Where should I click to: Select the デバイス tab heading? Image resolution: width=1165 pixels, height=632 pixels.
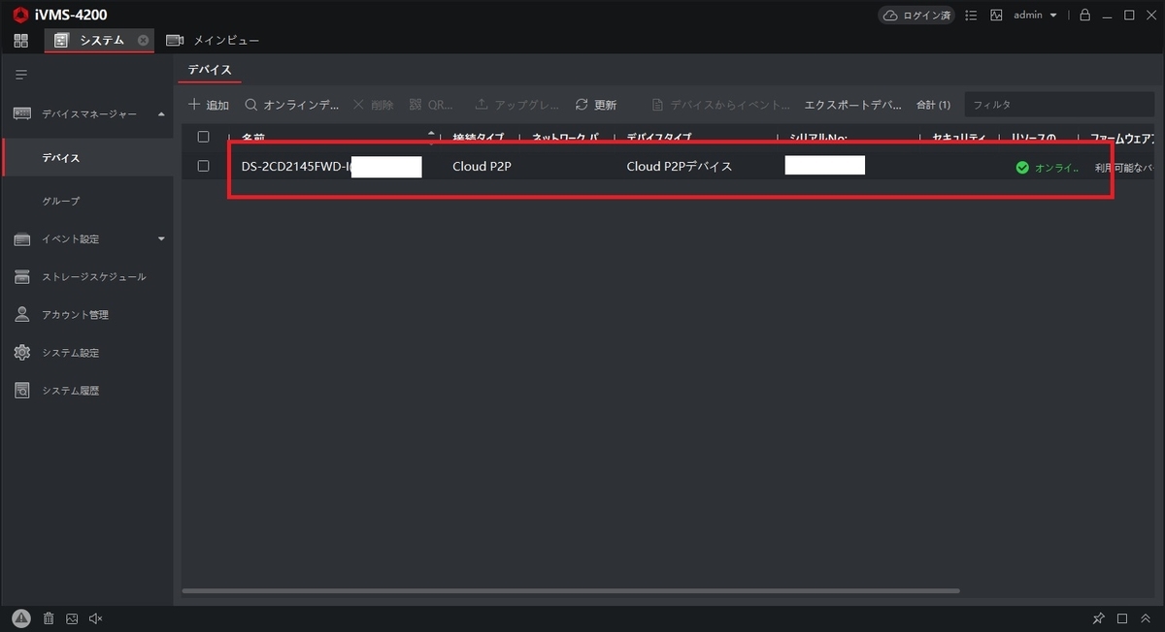click(210, 70)
